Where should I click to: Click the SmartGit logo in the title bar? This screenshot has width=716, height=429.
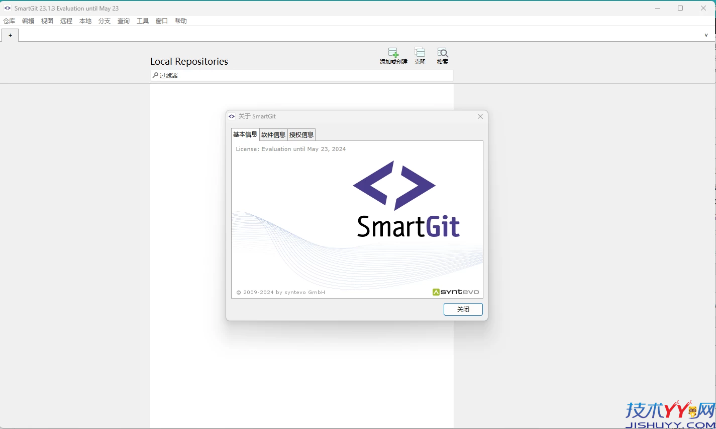click(x=7, y=8)
